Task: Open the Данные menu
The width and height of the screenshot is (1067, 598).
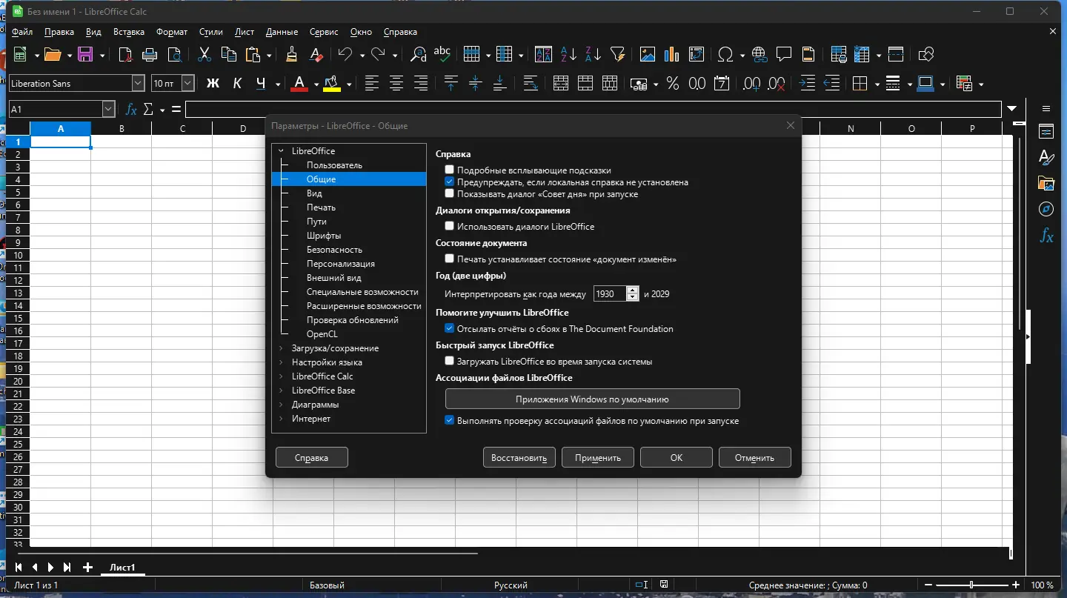Action: pos(282,32)
